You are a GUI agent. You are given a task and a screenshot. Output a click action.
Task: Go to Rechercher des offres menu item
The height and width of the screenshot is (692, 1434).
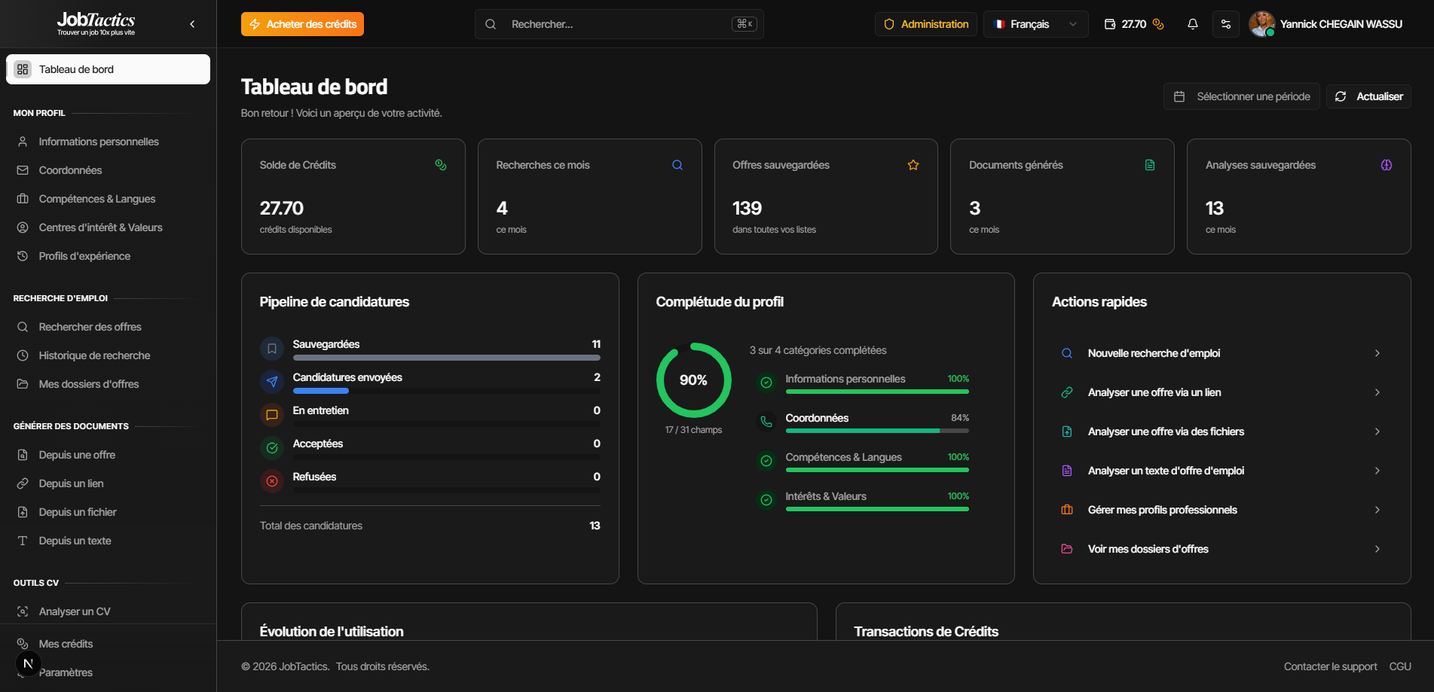(x=90, y=327)
